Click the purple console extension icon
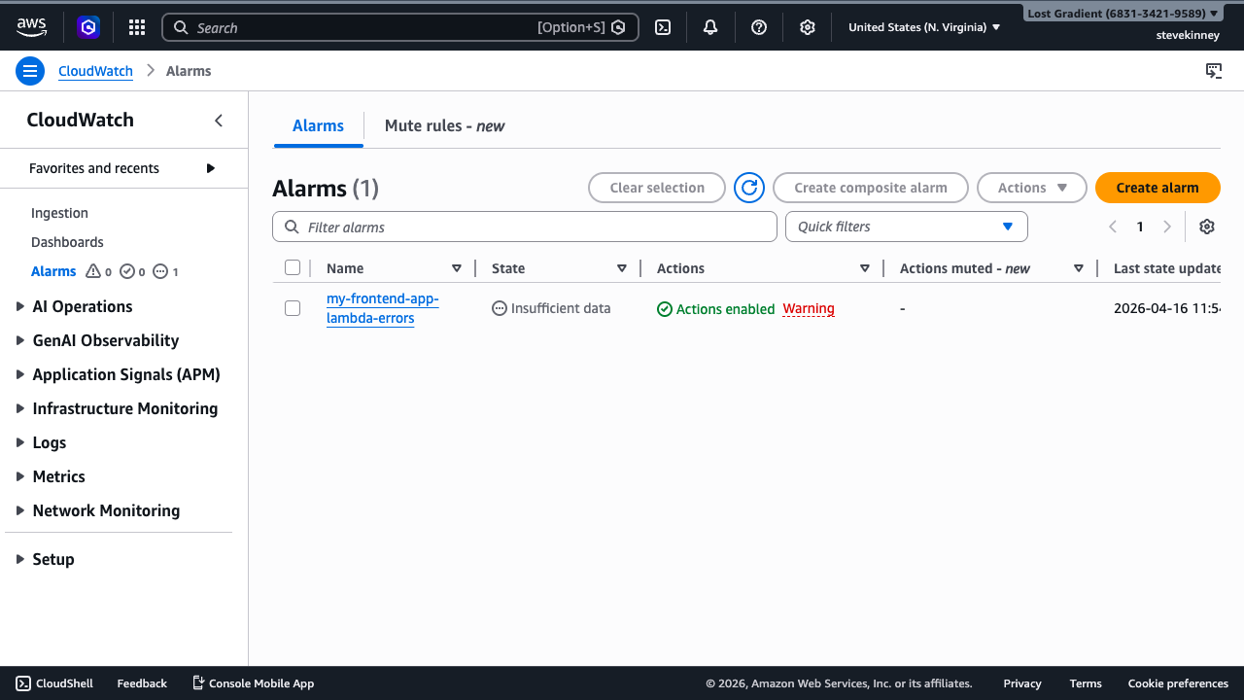Viewport: 1244px width, 700px height. click(x=89, y=27)
